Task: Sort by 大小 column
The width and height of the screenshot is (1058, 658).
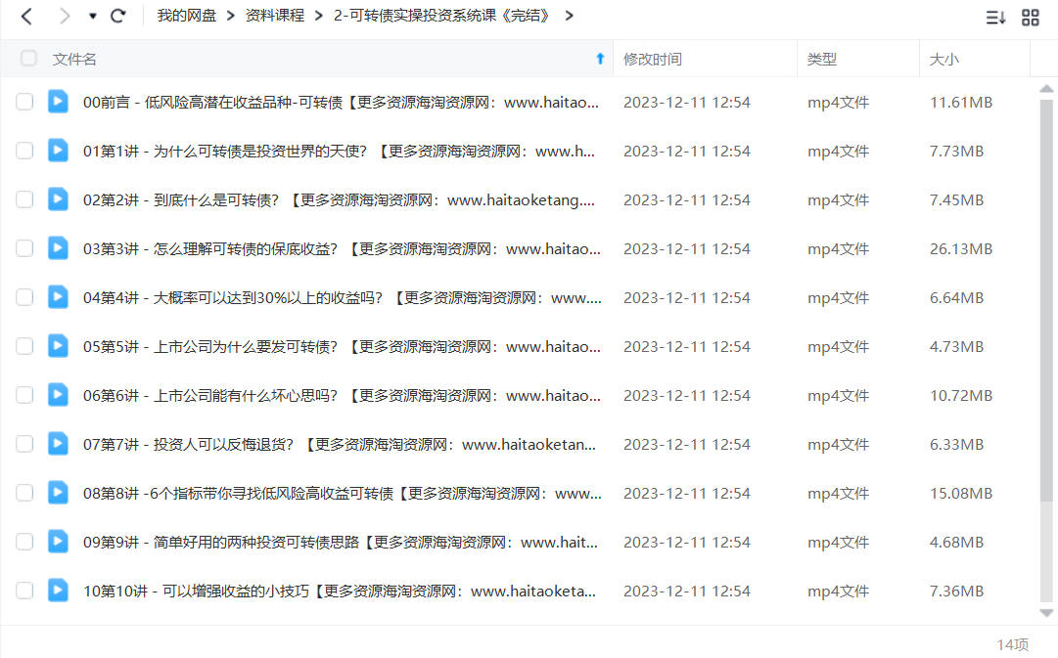Action: [x=943, y=60]
